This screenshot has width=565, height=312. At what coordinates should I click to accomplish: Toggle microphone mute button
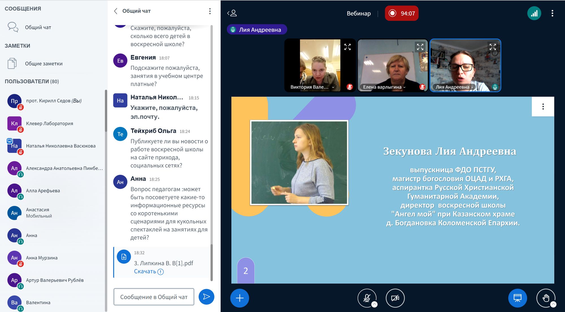click(x=367, y=298)
